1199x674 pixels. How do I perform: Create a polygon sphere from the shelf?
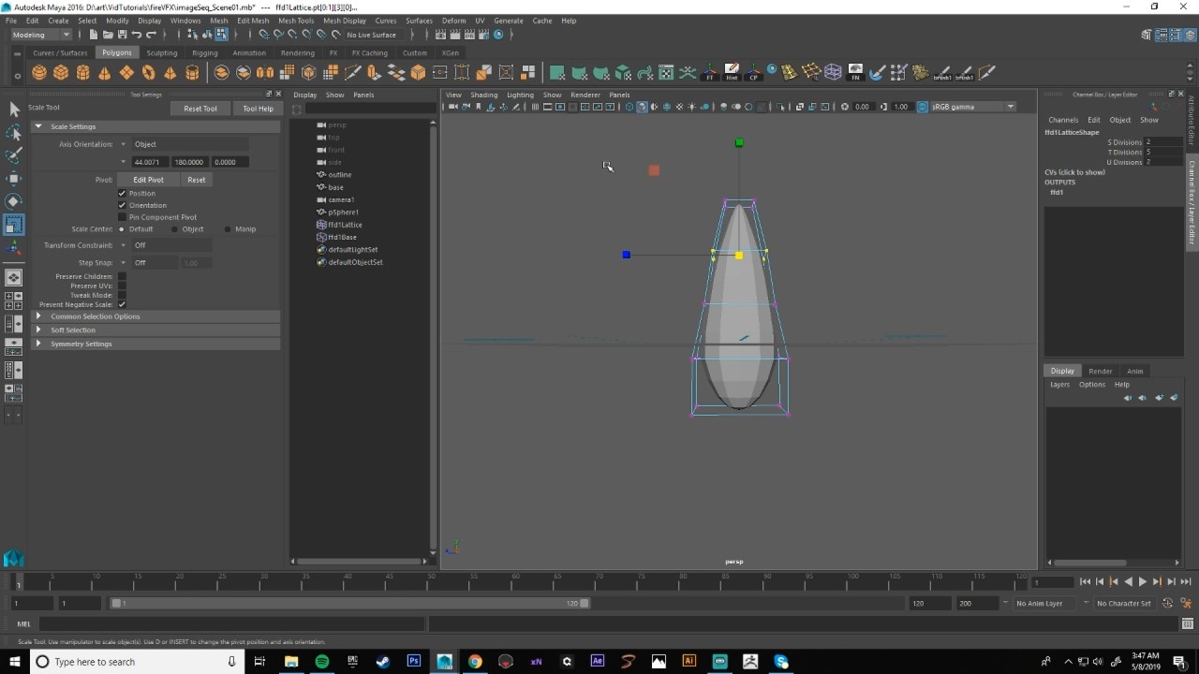pos(39,73)
